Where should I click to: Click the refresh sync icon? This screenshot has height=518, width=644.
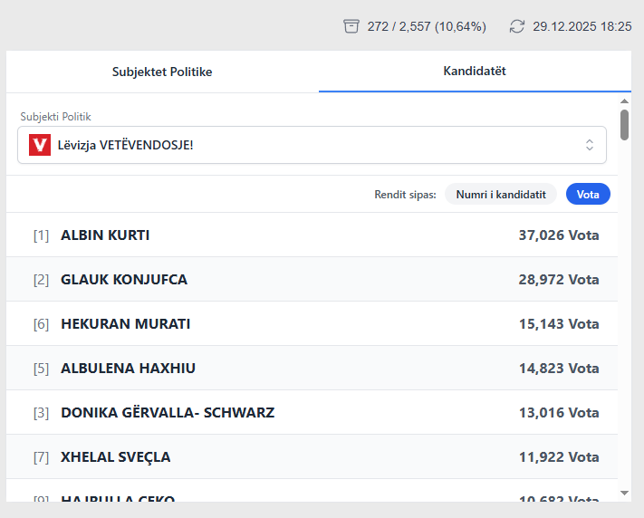pyautogui.click(x=517, y=26)
